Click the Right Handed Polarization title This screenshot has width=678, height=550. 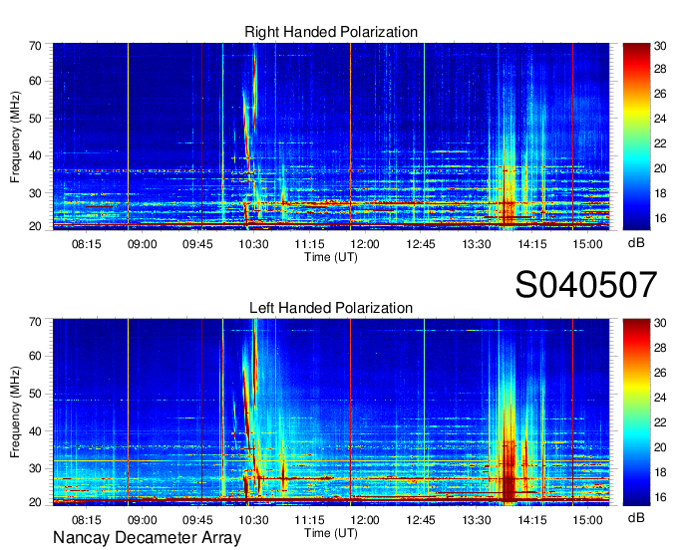tap(331, 32)
